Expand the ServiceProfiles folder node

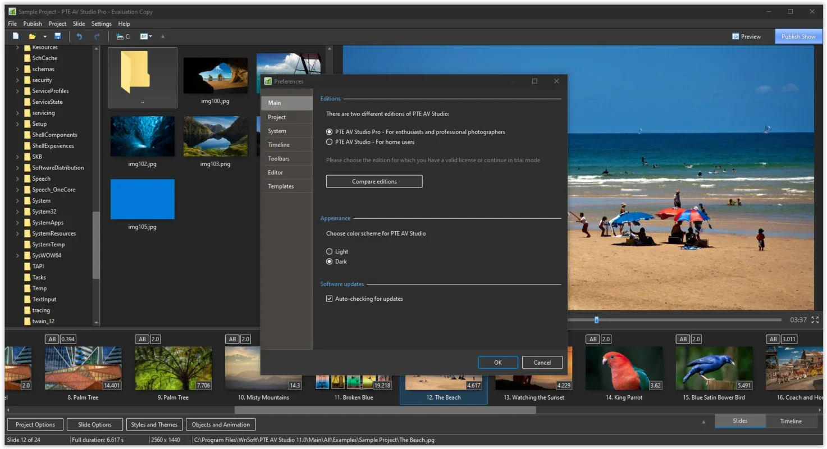17,91
